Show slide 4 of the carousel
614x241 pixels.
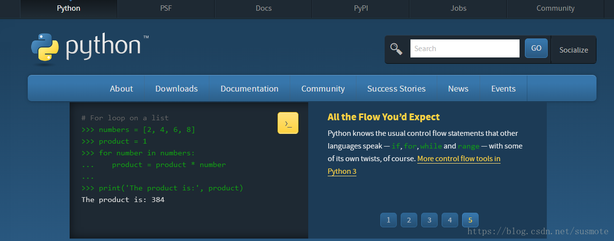pos(450,220)
